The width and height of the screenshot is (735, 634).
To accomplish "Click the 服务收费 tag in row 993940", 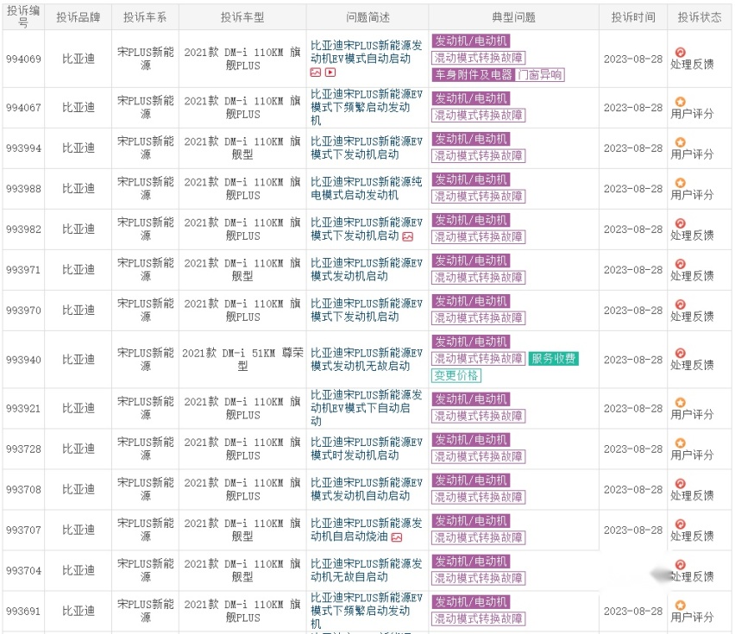I will pos(553,359).
